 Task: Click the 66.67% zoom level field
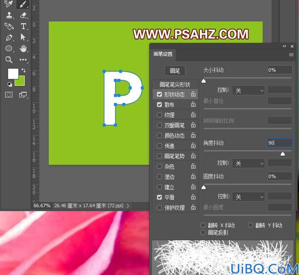(42, 205)
